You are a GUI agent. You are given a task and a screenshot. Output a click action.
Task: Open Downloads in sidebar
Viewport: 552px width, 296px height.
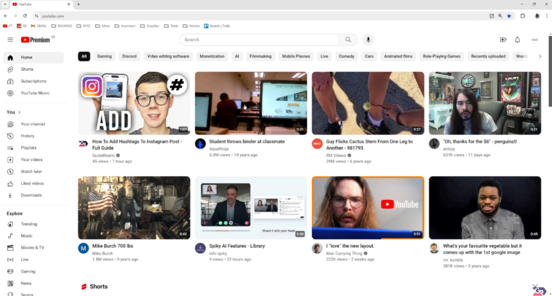33,195
